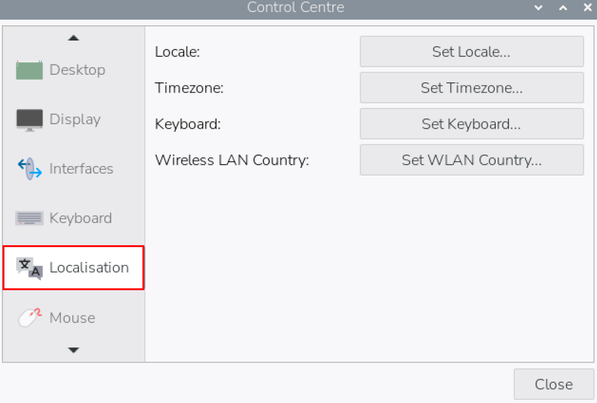Select the Interfaces tab label
Image resolution: width=597 pixels, height=403 pixels.
(x=81, y=169)
